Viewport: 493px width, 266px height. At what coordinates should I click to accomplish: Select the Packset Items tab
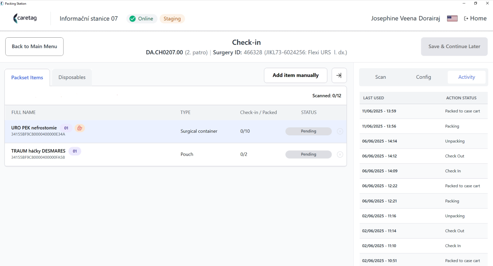[x=27, y=78]
